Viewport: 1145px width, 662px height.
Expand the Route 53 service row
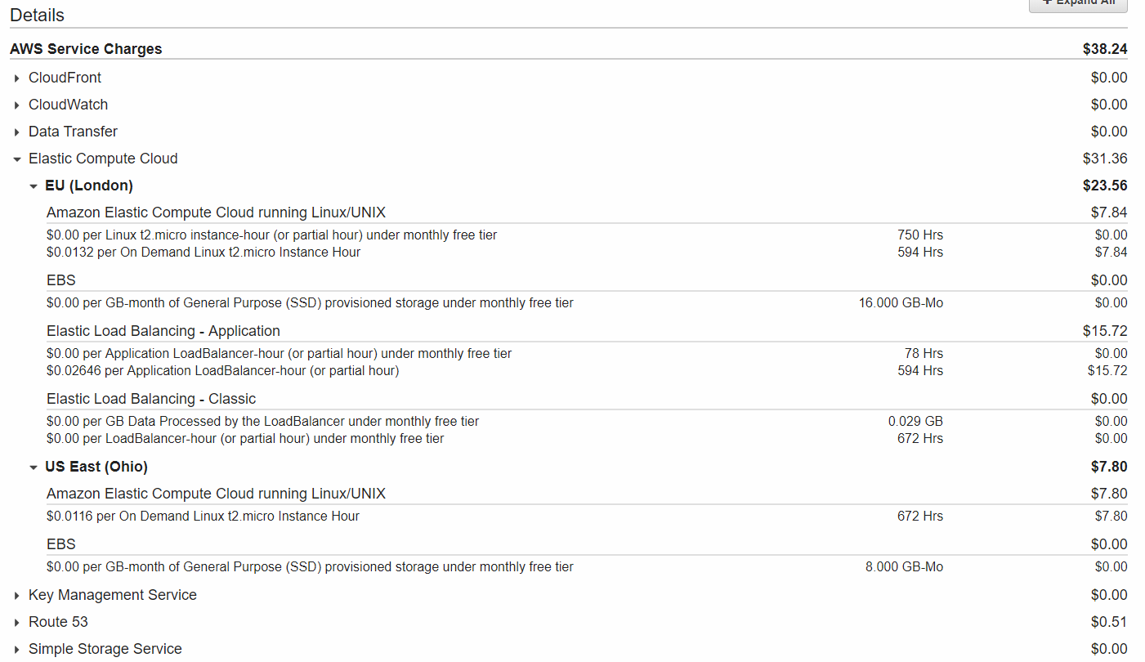(17, 622)
